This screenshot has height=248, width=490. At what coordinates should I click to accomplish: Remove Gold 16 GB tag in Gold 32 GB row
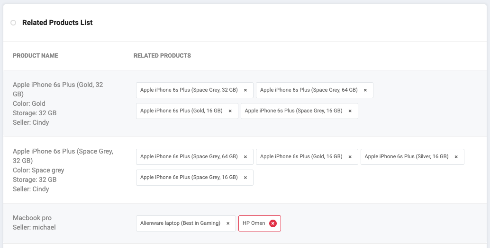pos(230,111)
